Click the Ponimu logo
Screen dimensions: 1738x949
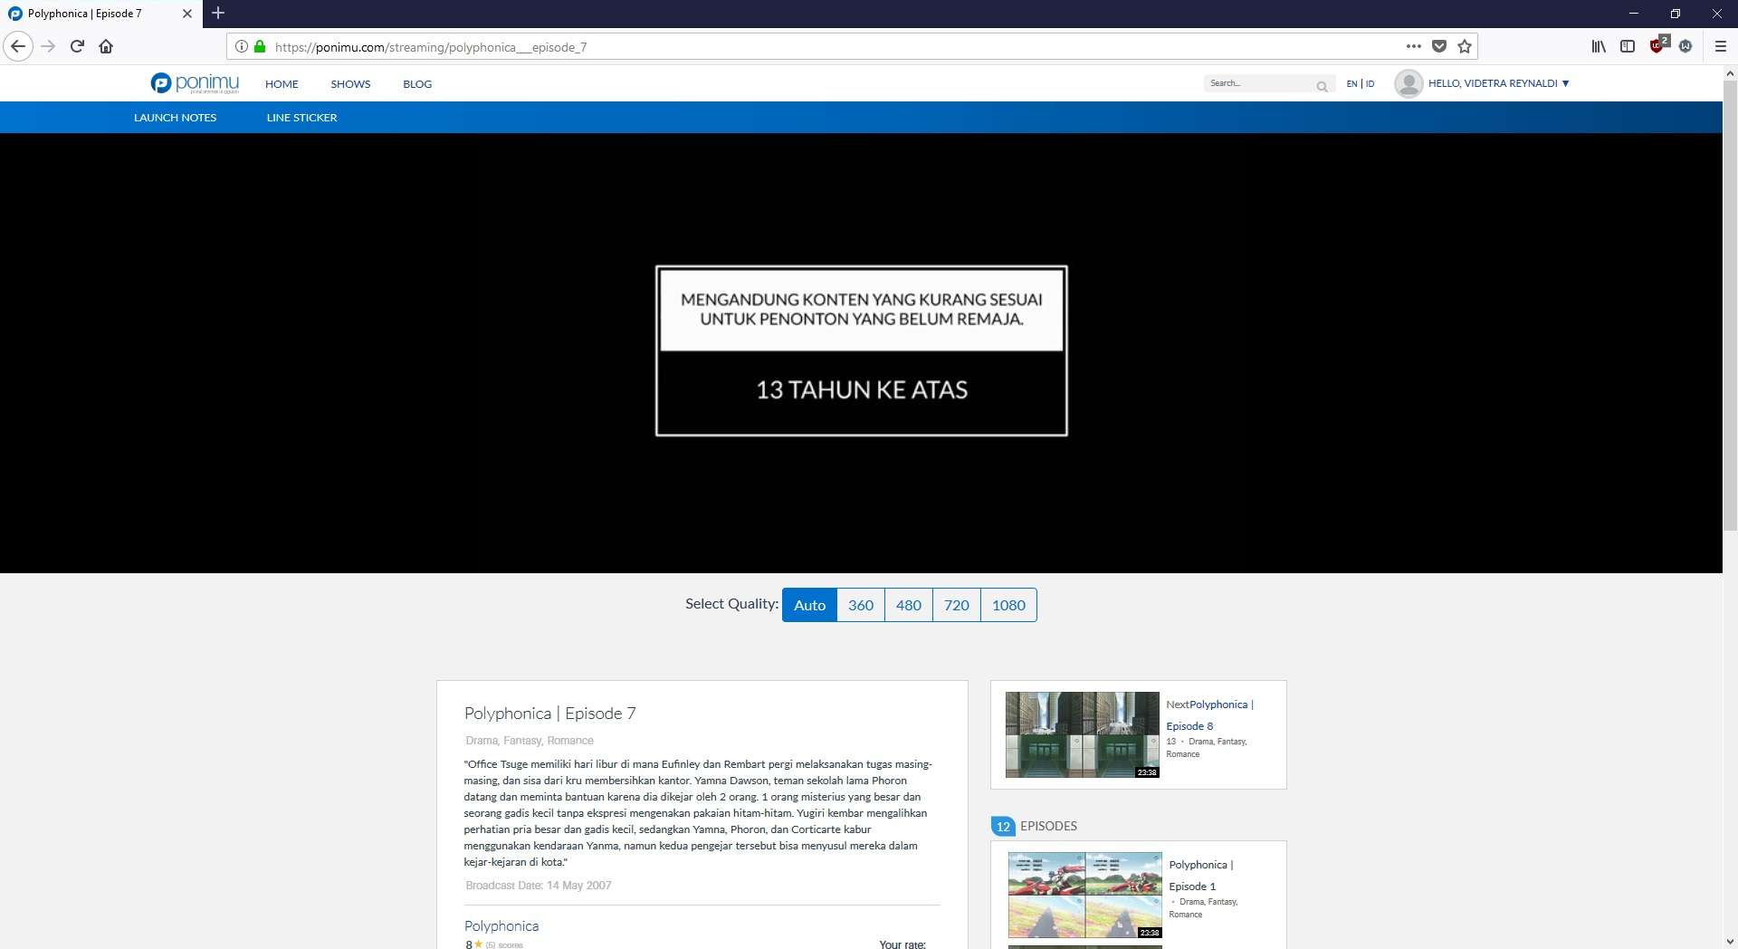(195, 83)
